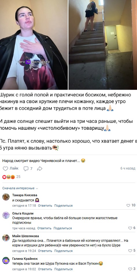This screenshot has width=137, height=272.
Task: Like Майя Шевлякова's comment heart
Action: pyautogui.click(x=130, y=251)
